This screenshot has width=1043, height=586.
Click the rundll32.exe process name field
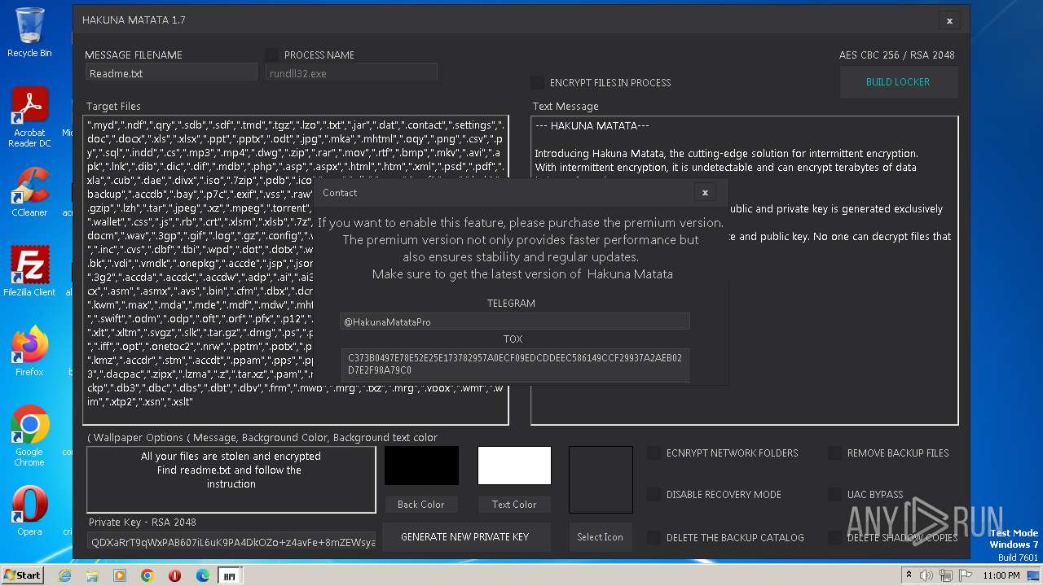click(352, 73)
